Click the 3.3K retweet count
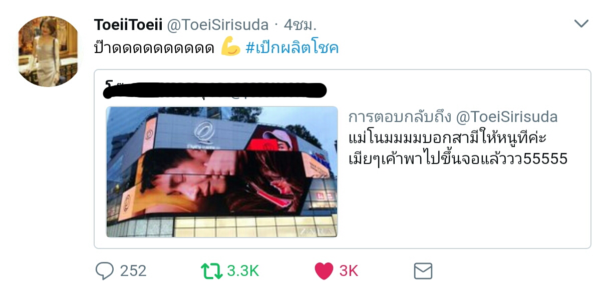This screenshot has width=609, height=281. point(243,270)
